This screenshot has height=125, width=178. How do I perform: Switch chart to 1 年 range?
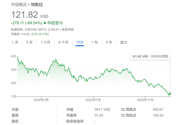[95, 42]
